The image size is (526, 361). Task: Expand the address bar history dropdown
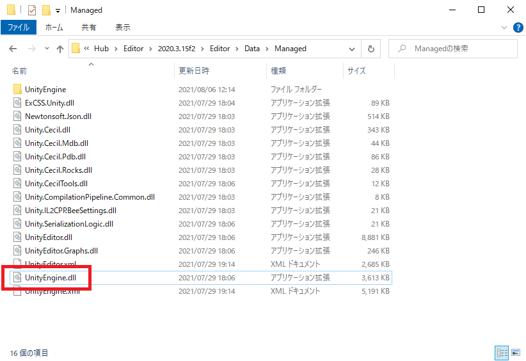(351, 49)
